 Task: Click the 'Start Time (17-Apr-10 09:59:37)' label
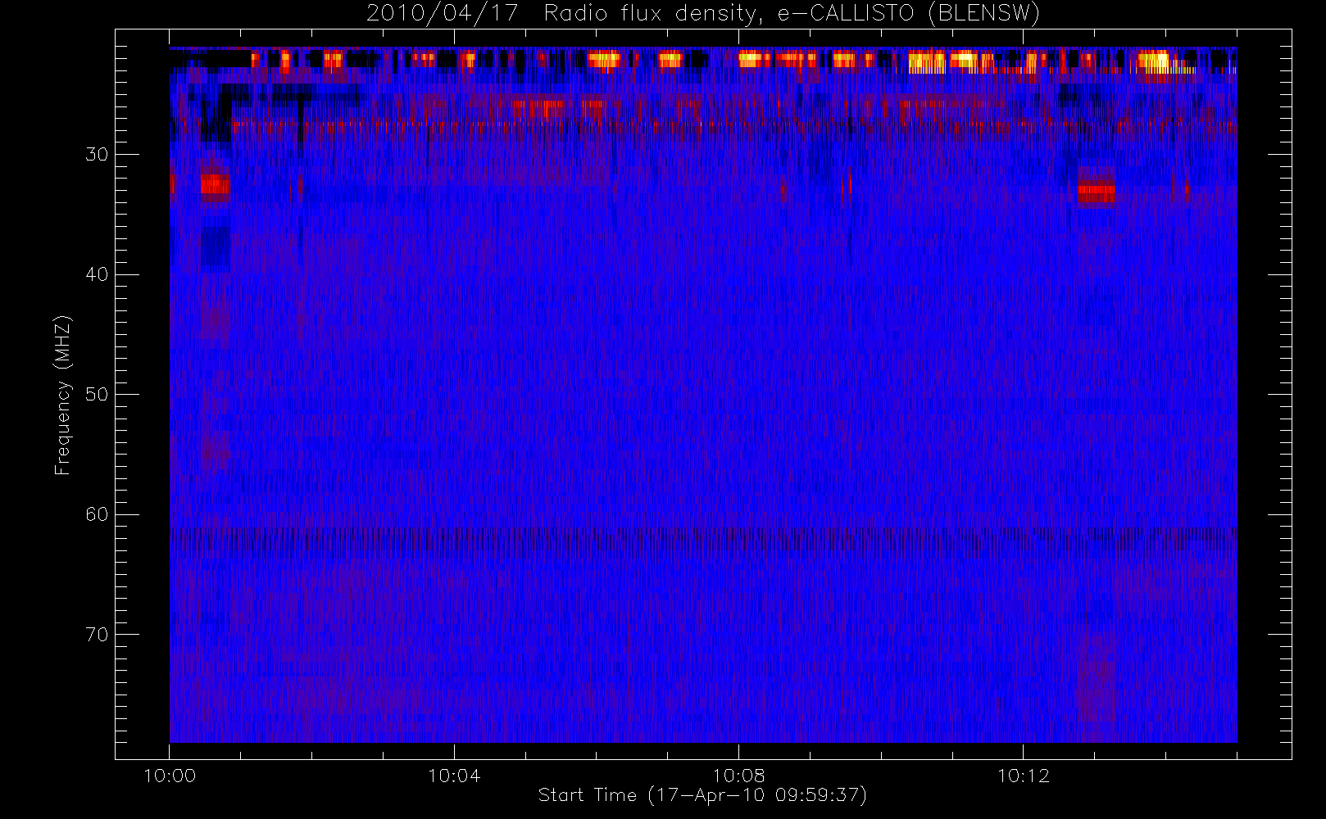click(702, 795)
